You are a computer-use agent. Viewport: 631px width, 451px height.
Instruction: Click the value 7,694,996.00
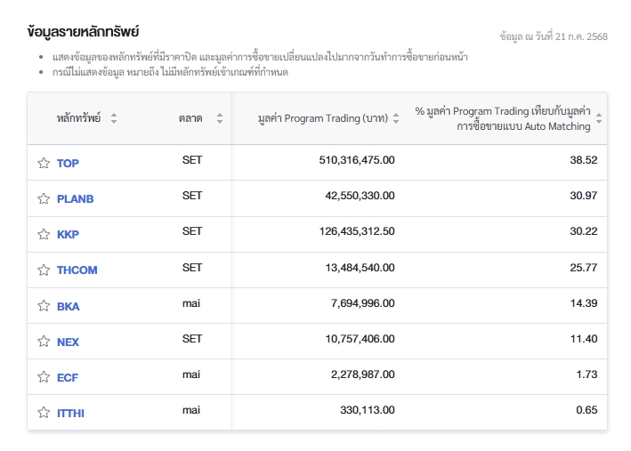(362, 303)
